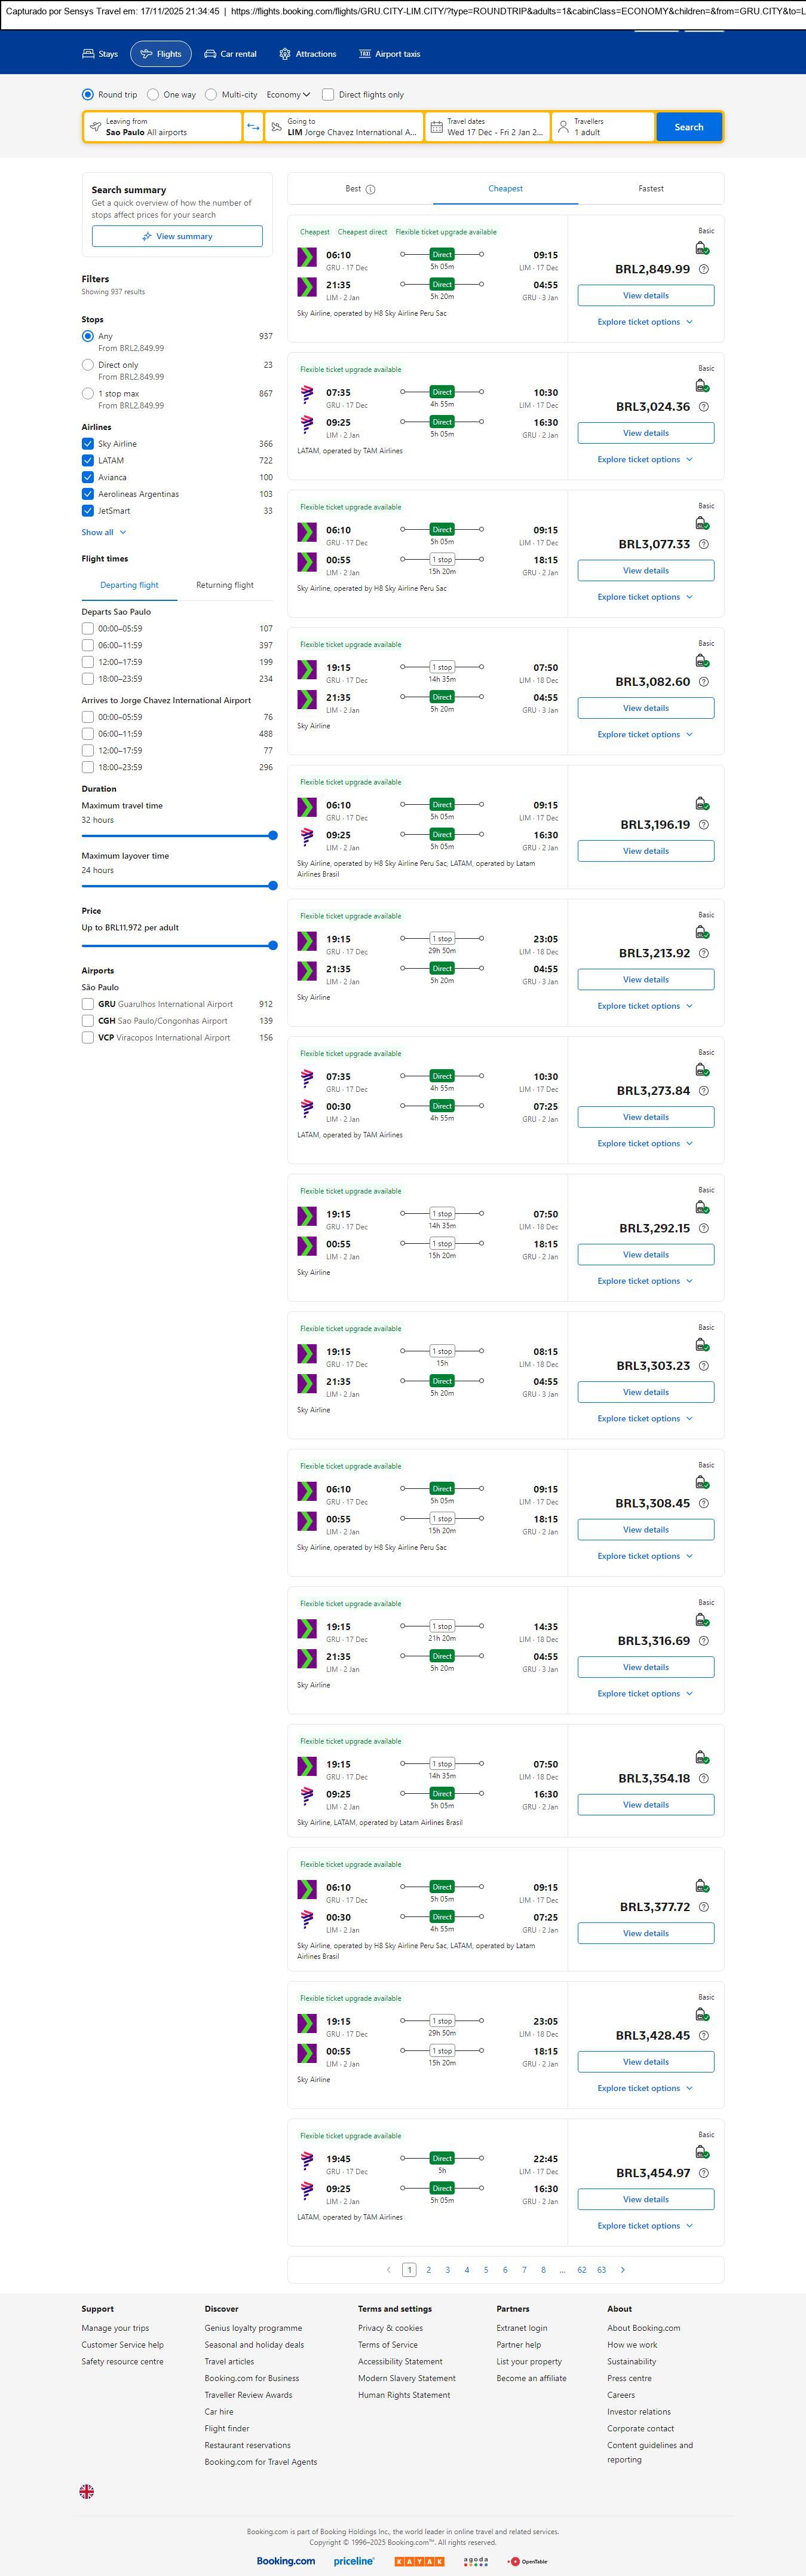Viewport: 806px width, 2576px height.
Task: Switch to the Fastest sorting tab
Action: (650, 189)
